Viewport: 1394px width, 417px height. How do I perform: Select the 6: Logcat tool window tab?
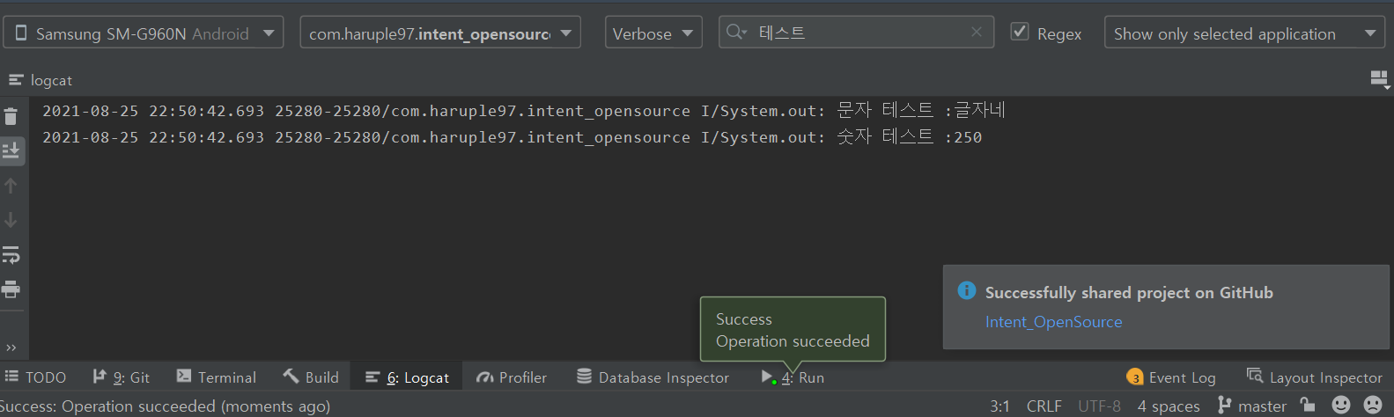[x=407, y=377]
